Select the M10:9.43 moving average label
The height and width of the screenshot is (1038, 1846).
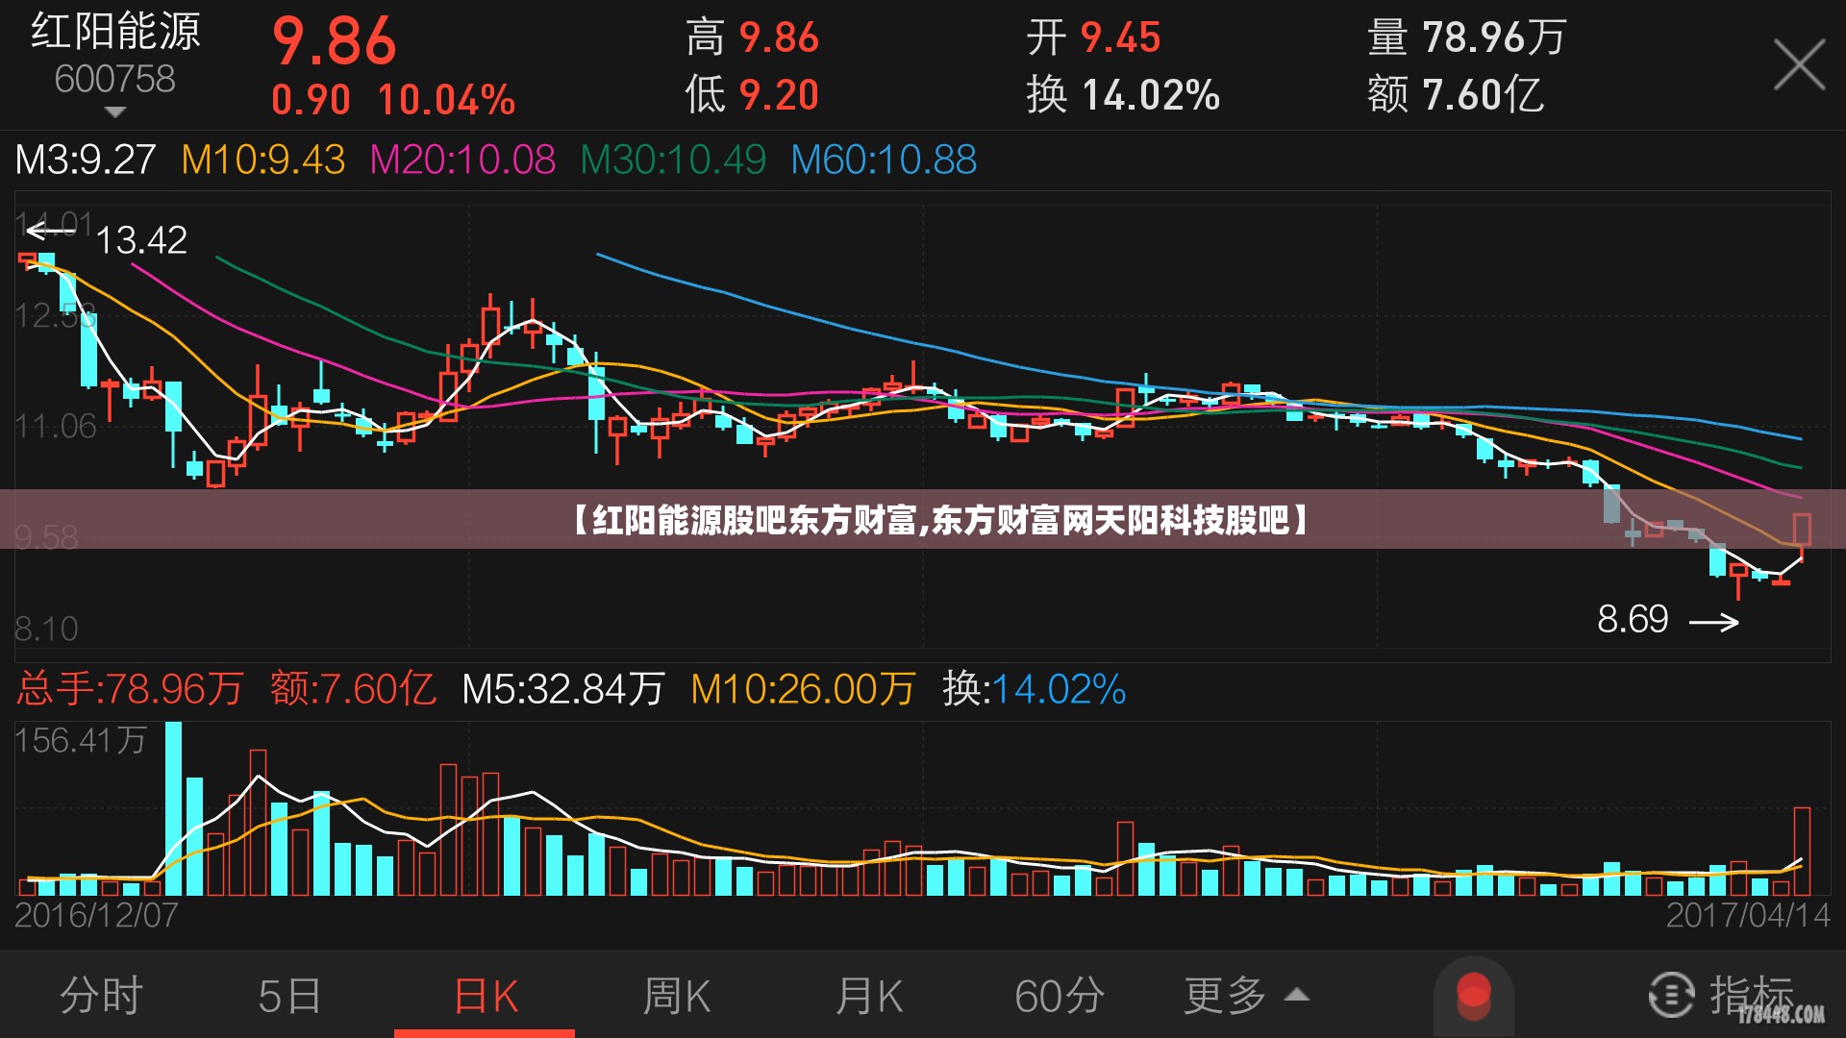(x=263, y=160)
